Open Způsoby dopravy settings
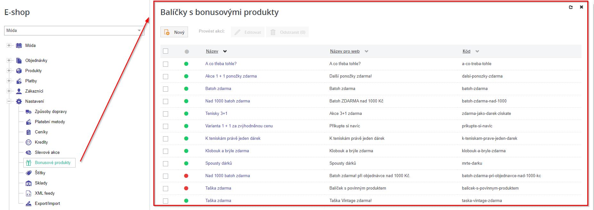The width and height of the screenshot is (594, 210). click(51, 111)
